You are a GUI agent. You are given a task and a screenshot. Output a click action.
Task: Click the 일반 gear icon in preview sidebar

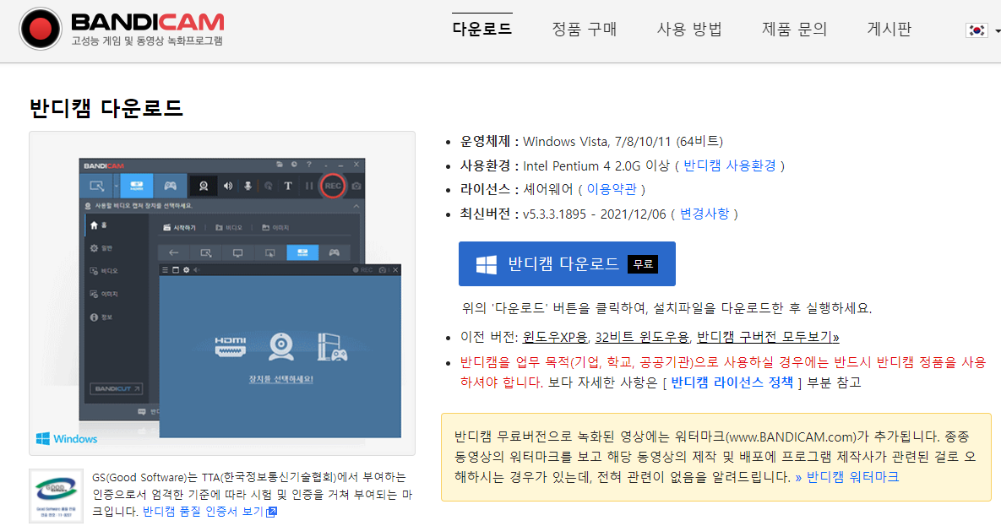94,247
